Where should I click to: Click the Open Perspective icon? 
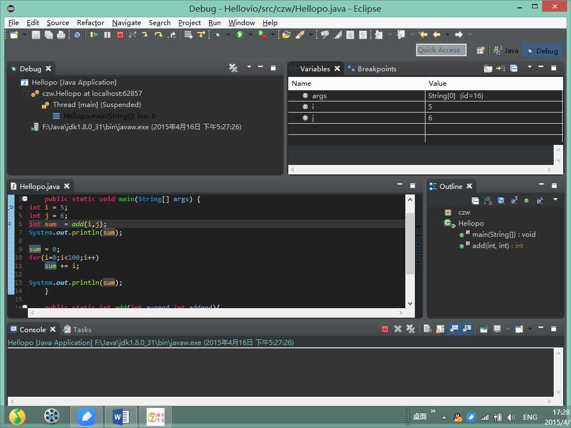[x=481, y=50]
